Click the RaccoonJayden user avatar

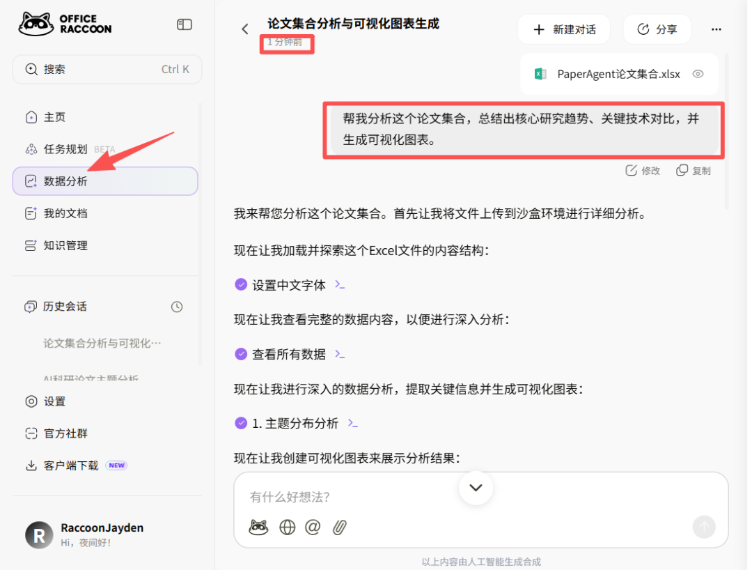click(x=39, y=535)
